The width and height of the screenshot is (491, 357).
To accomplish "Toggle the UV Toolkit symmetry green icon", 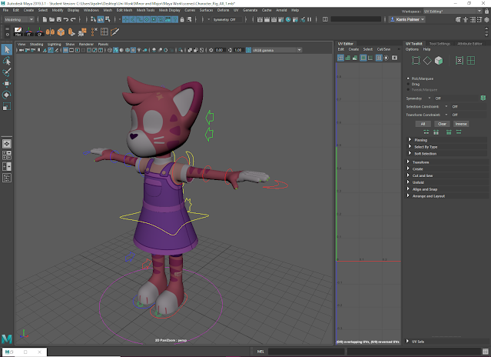I will click(483, 98).
